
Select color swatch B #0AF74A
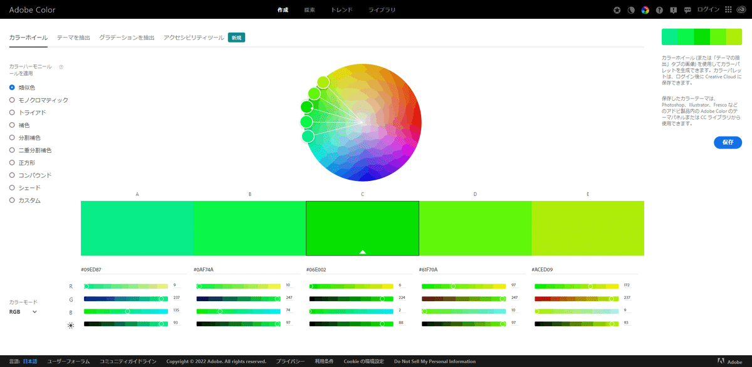tap(249, 229)
